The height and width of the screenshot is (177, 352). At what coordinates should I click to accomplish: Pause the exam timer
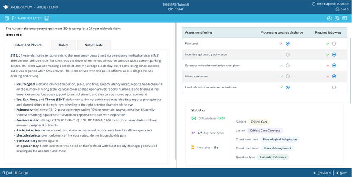pyautogui.click(x=21, y=173)
